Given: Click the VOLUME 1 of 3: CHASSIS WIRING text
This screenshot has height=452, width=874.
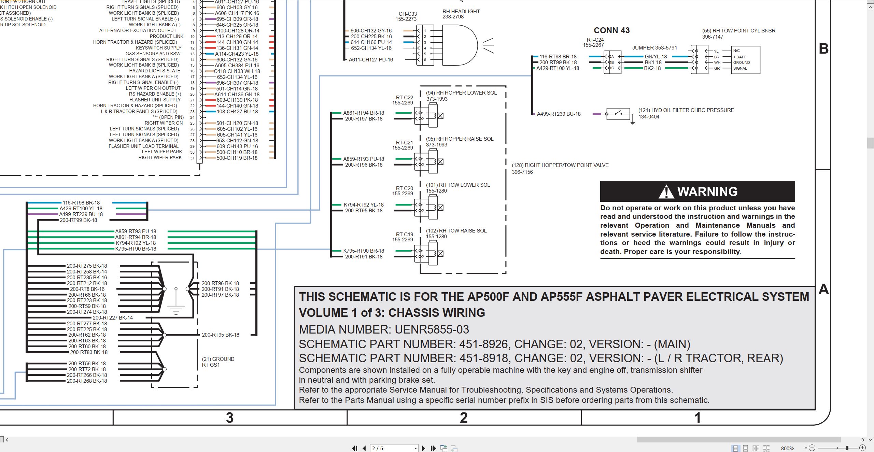Looking at the screenshot, I should click(392, 313).
